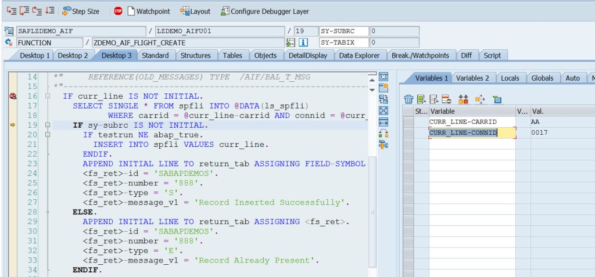595x277 pixels.
Task: Open Configure Debugger Layer
Action: pos(265,12)
